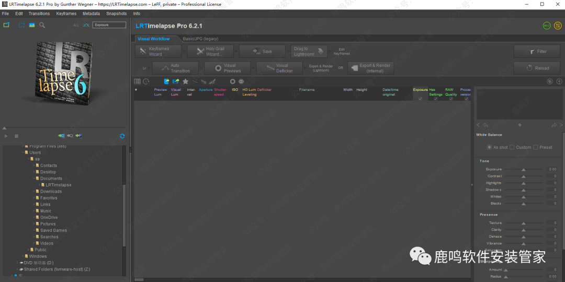Toggle the Process version column checkbox
This screenshot has width=565, height=282.
point(467,99)
